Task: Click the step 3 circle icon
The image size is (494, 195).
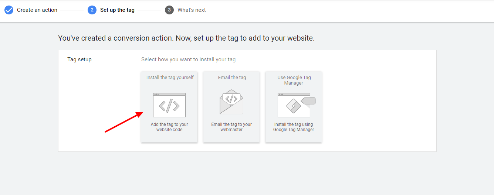Action: 169,10
